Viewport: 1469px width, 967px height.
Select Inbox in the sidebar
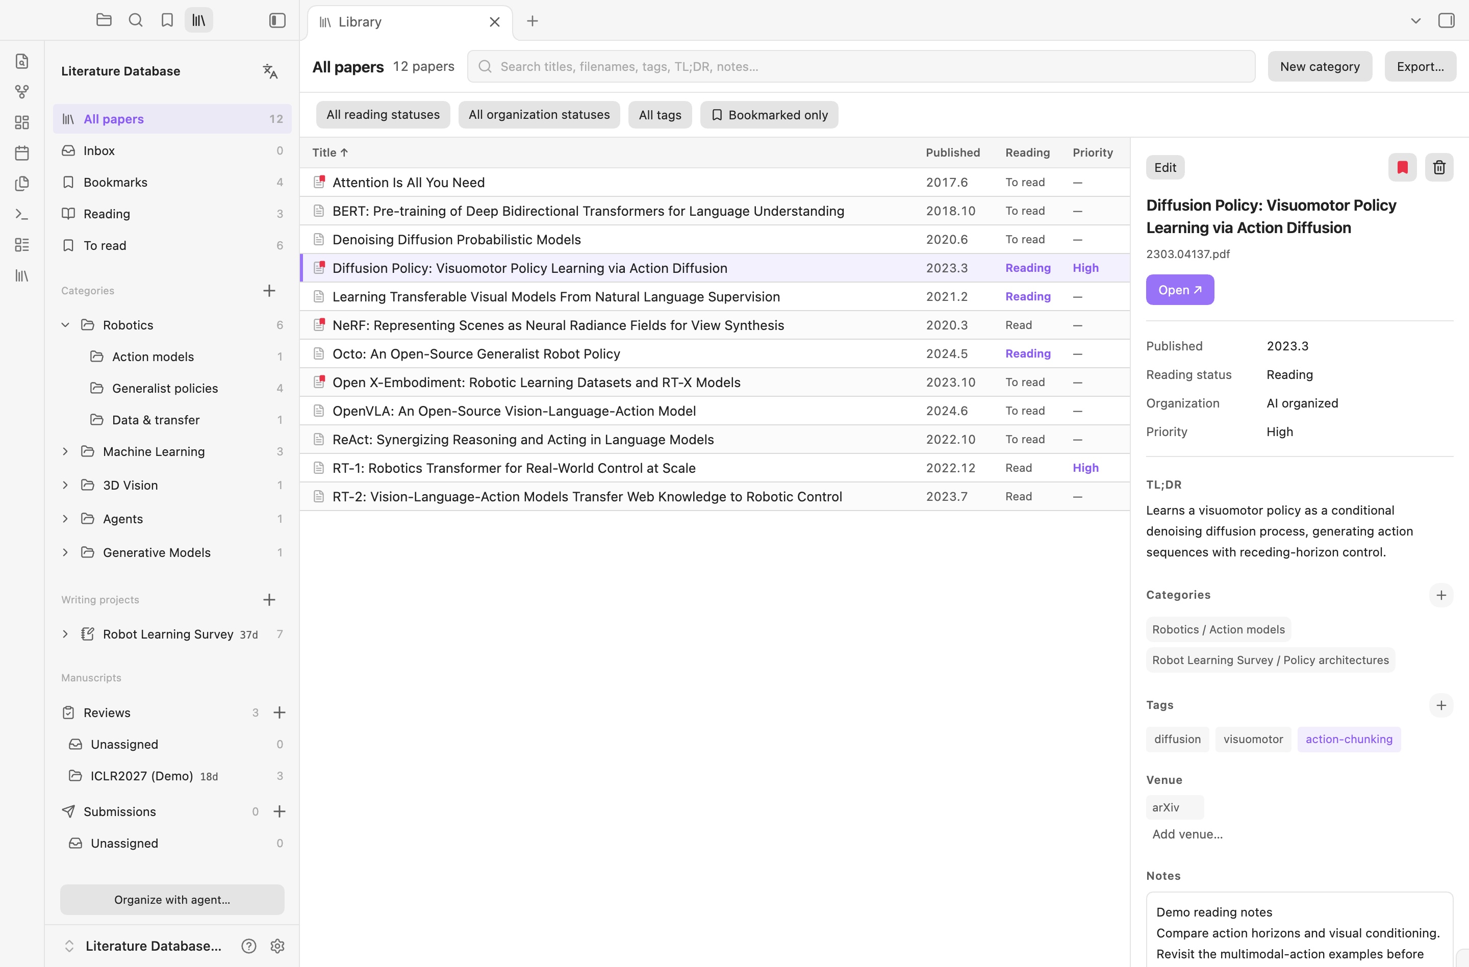pyautogui.click(x=172, y=150)
